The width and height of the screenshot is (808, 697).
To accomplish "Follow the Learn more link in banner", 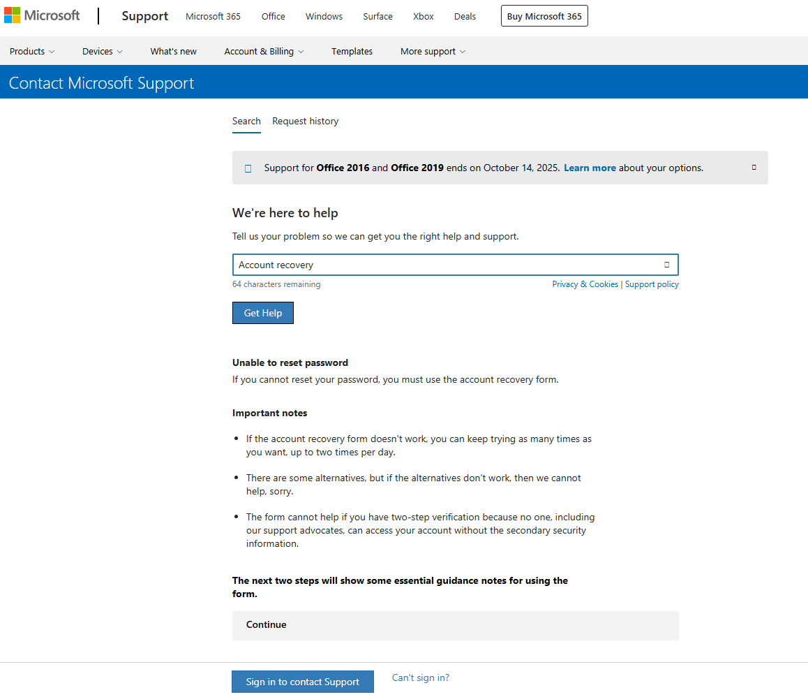I will [590, 168].
